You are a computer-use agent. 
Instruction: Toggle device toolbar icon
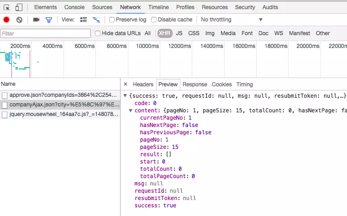point(19,7)
